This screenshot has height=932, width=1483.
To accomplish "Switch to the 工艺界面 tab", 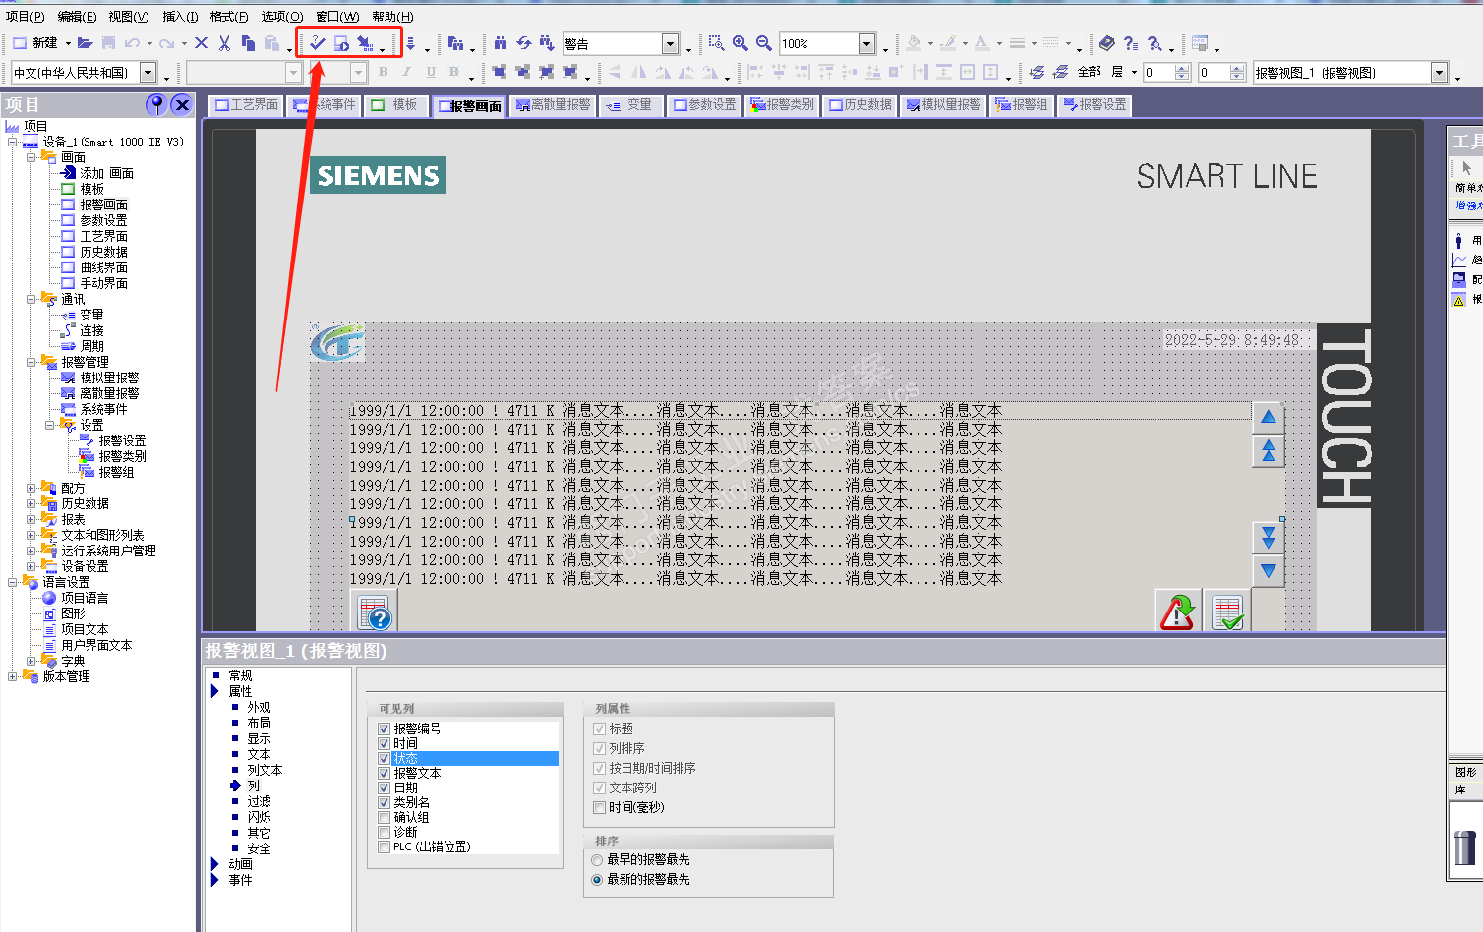I will 246,105.
